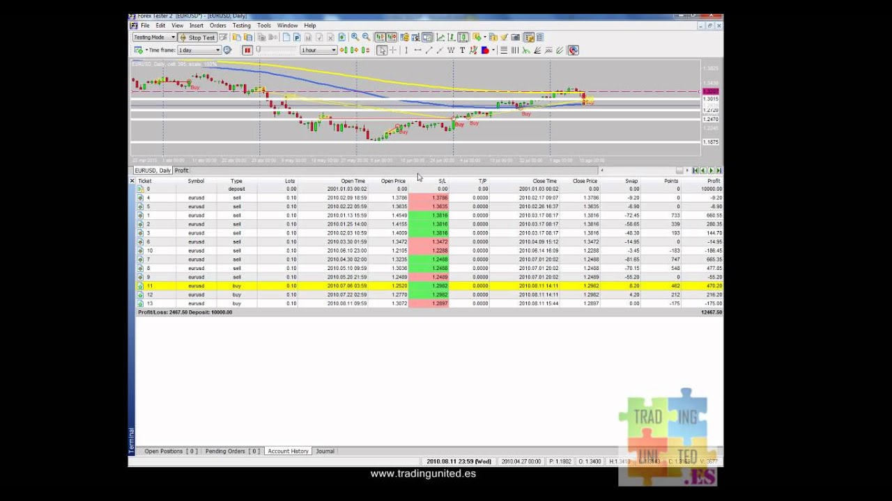Image resolution: width=892 pixels, height=501 pixels.
Task: Open the File menu
Action: click(x=145, y=26)
